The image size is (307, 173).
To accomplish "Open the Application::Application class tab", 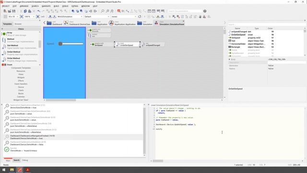I will pyautogui.click(x=122, y=23).
